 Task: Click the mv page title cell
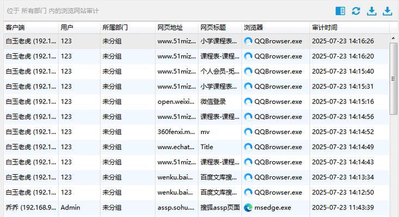pos(205,132)
